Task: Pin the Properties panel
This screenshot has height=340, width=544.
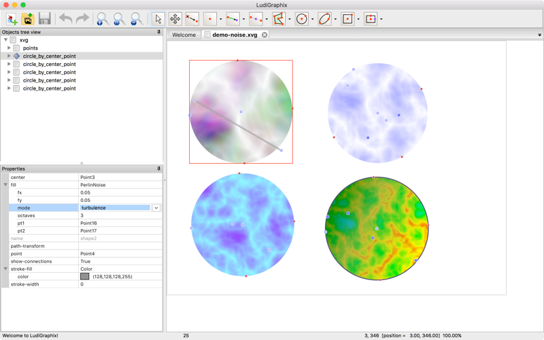Action: click(159, 169)
